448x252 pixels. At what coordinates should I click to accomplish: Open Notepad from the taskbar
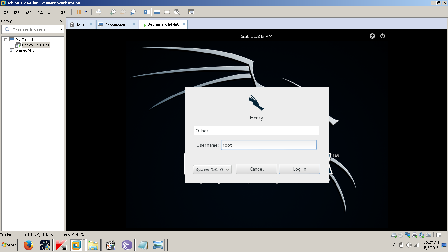point(143,245)
